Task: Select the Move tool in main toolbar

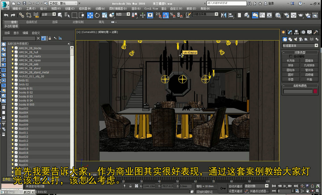Action: (90, 15)
